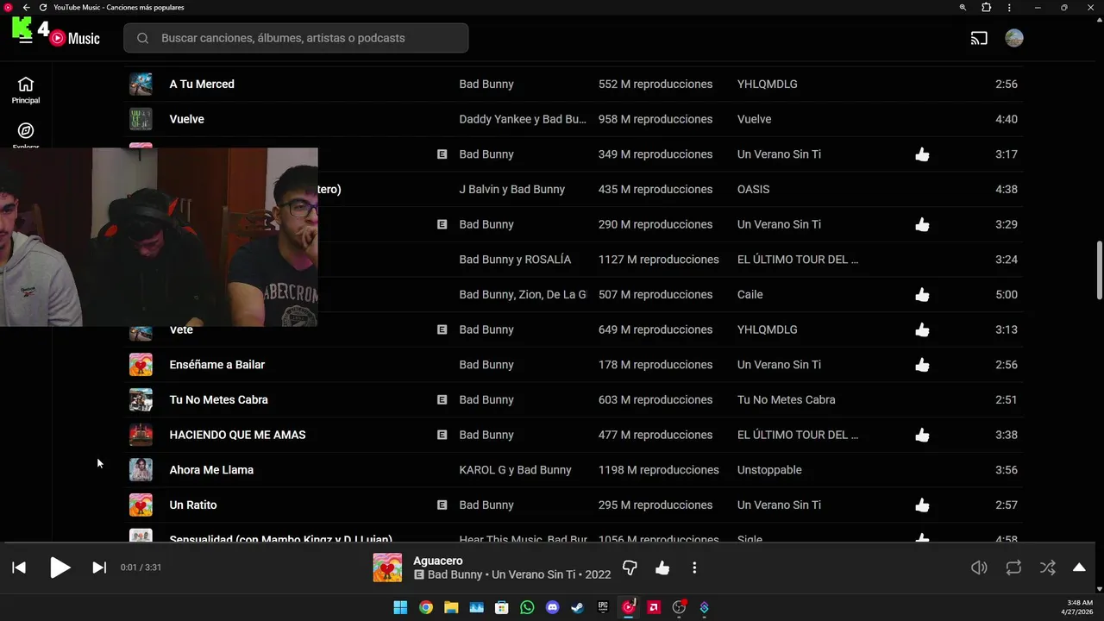Screen dimensions: 1104x621
Task: Click the Ahora Me Llama song title
Action: point(211,470)
